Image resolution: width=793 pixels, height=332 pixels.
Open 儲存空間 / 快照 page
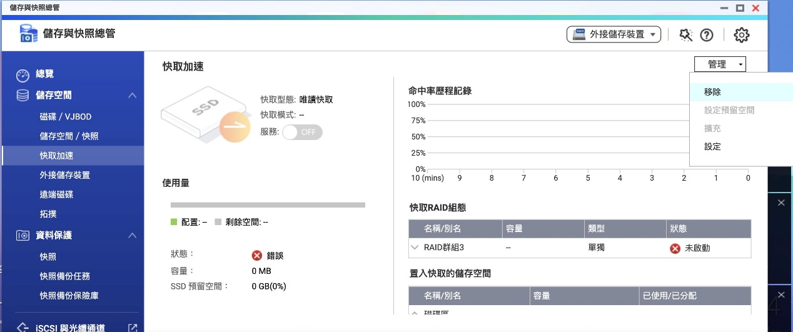(69, 136)
